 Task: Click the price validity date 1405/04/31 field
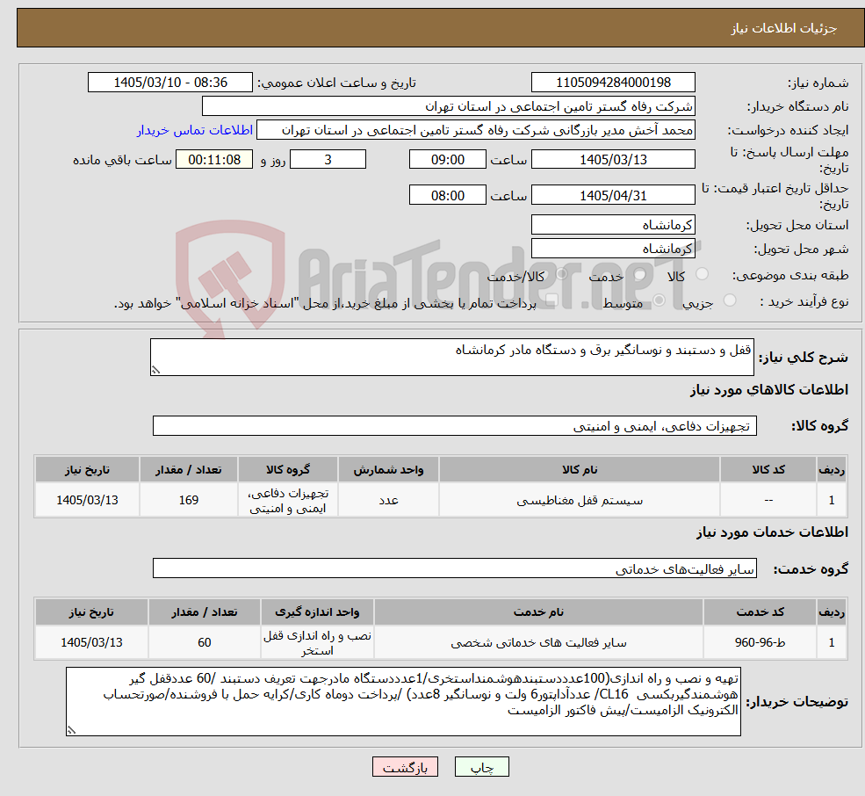click(x=613, y=195)
